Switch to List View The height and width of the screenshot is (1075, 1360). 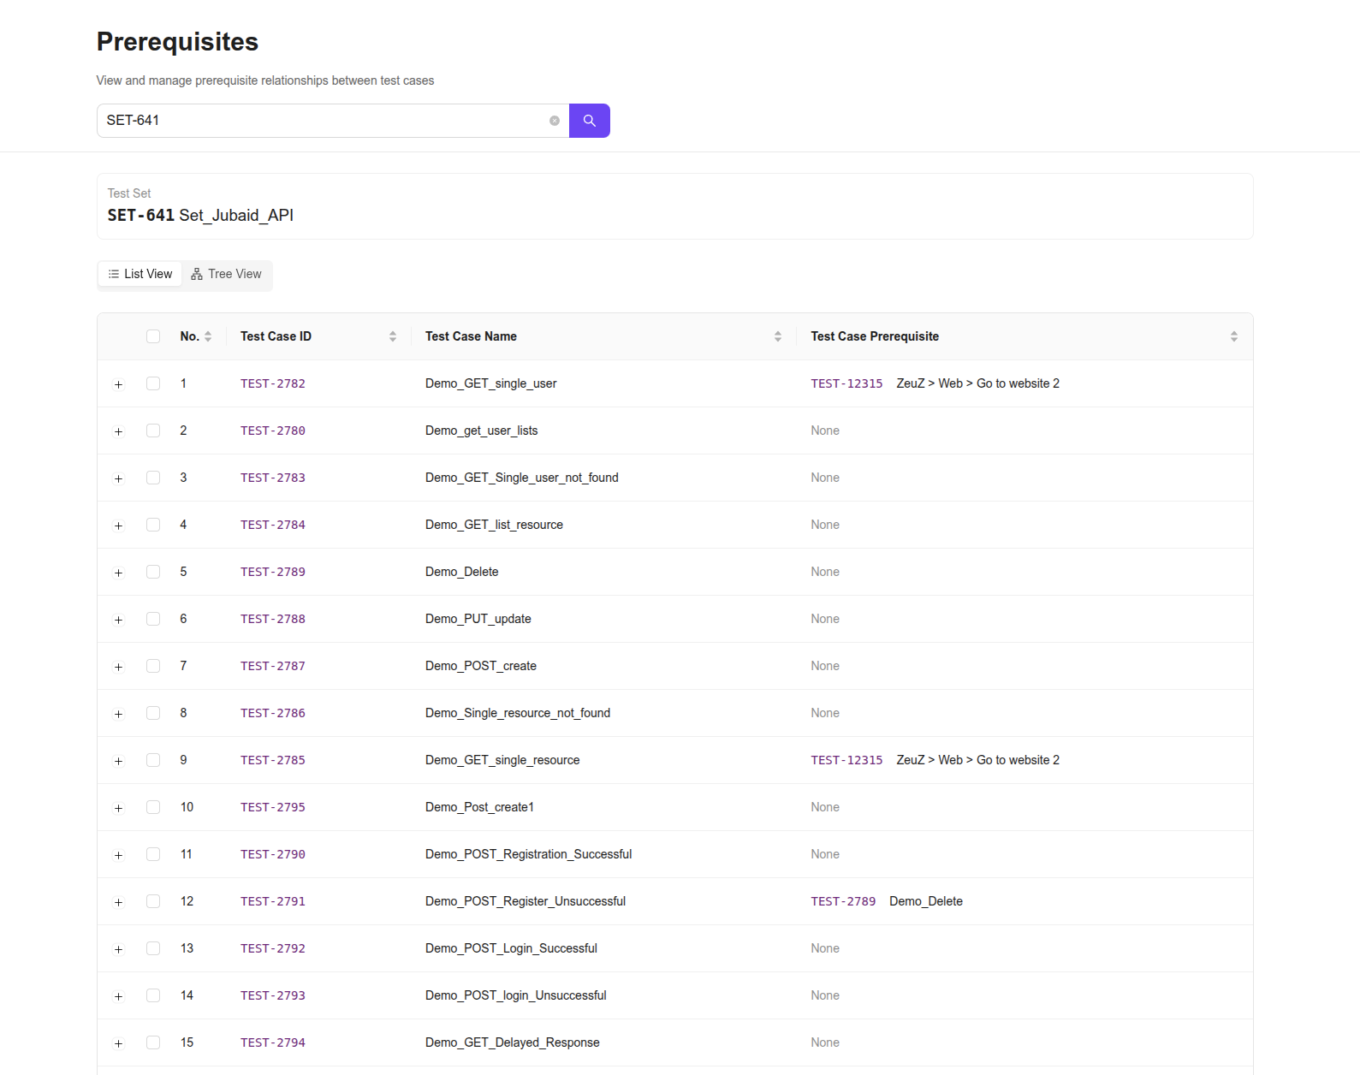point(140,274)
